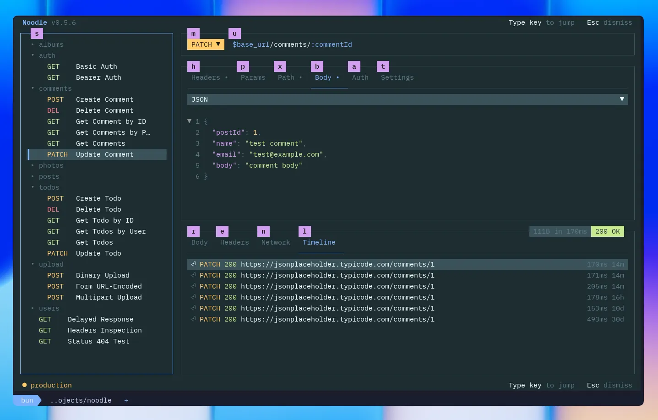The height and width of the screenshot is (420, 658).
Task: Select the Multipart Upload request
Action: (97, 297)
